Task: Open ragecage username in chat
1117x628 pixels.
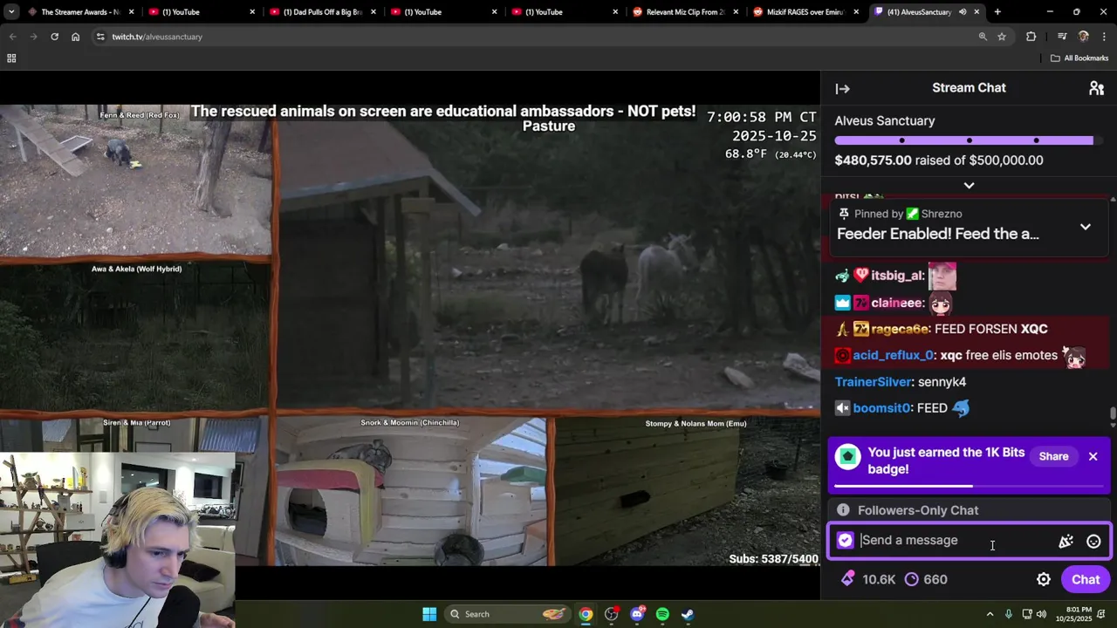Action: click(899, 329)
